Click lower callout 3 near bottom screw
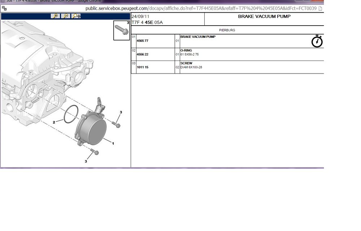Image resolution: width=361 pixels, height=231 pixels. (86, 161)
